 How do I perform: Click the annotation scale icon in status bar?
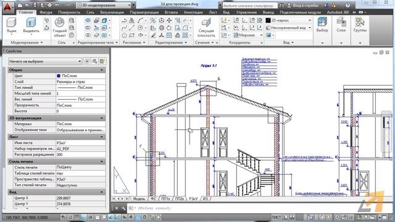tap(322, 217)
